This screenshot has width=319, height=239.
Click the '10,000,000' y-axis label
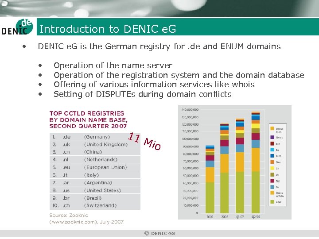(191, 205)
